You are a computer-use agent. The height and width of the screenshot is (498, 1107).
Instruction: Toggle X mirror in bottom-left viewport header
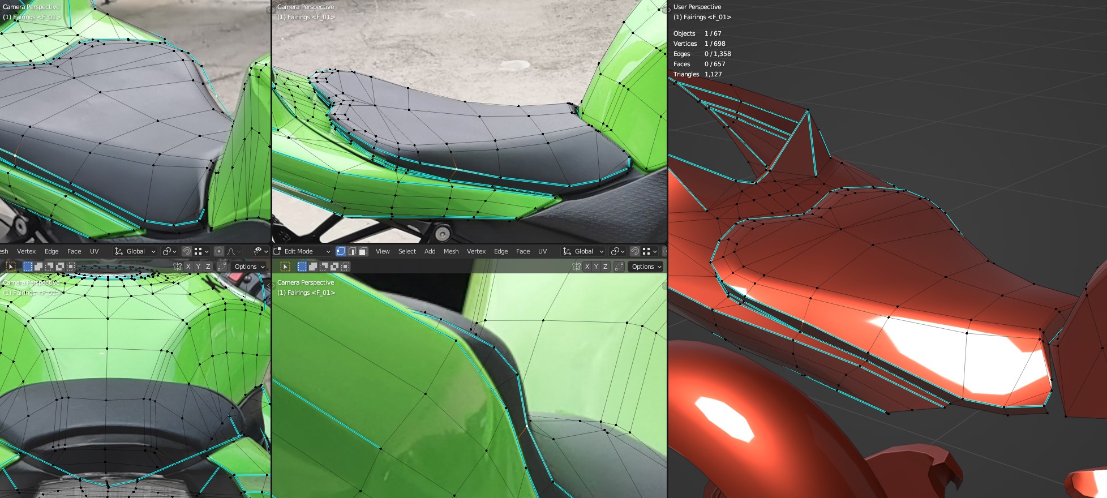(x=188, y=267)
